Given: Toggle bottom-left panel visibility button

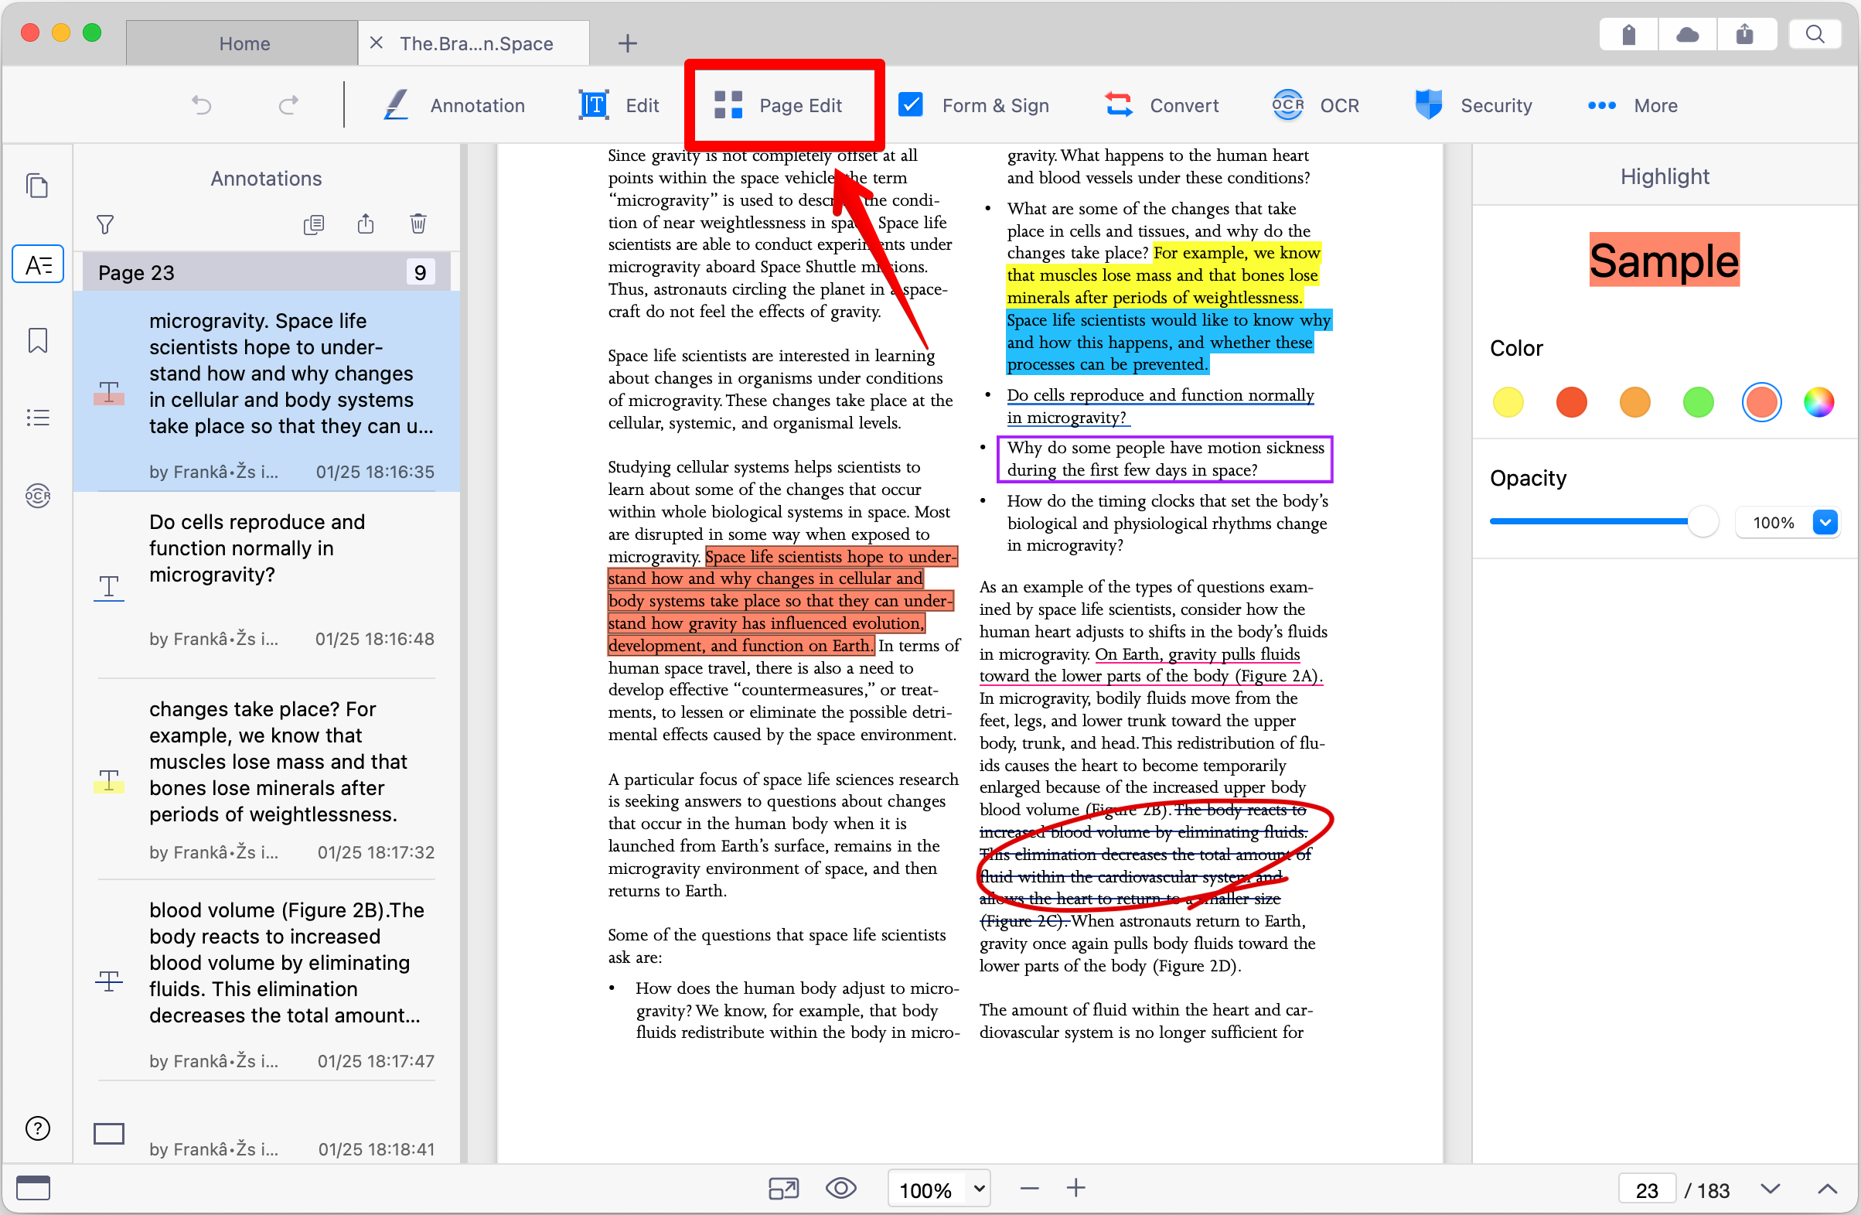Looking at the screenshot, I should tap(32, 1187).
